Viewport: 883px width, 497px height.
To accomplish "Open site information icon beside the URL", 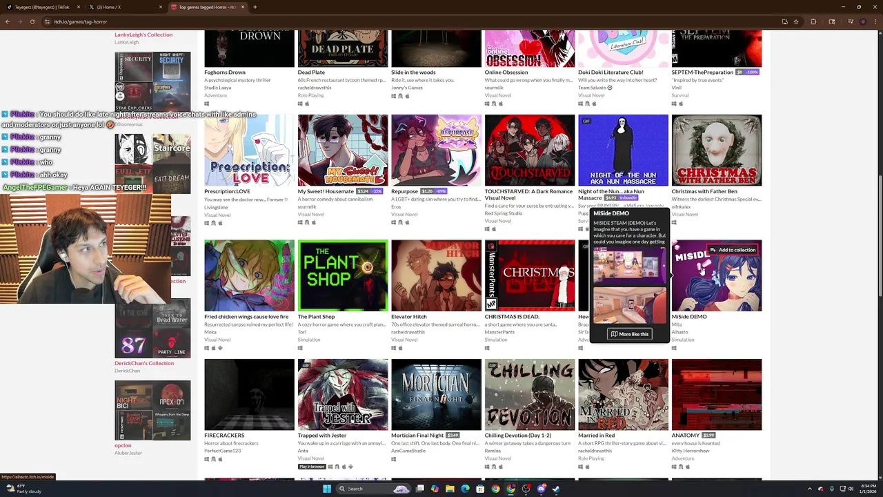I will click(47, 21).
